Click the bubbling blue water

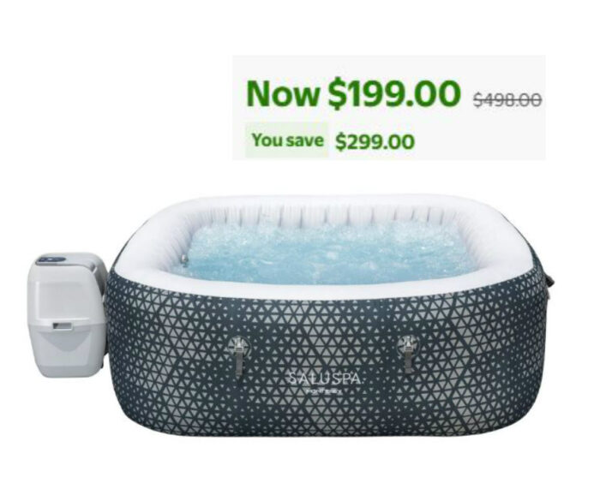click(x=321, y=254)
